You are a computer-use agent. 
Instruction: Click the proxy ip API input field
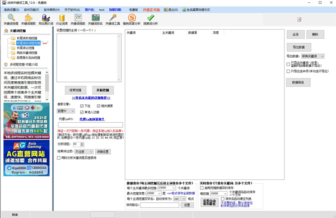point(90,125)
